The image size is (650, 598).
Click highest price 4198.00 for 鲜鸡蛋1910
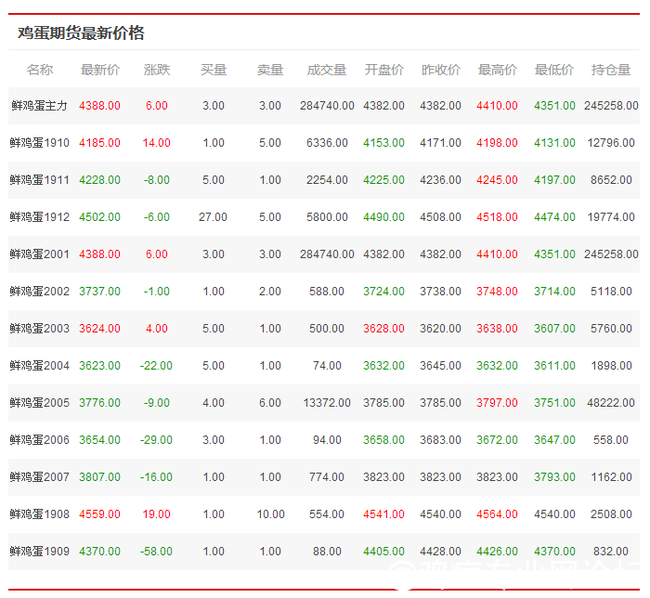(497, 143)
